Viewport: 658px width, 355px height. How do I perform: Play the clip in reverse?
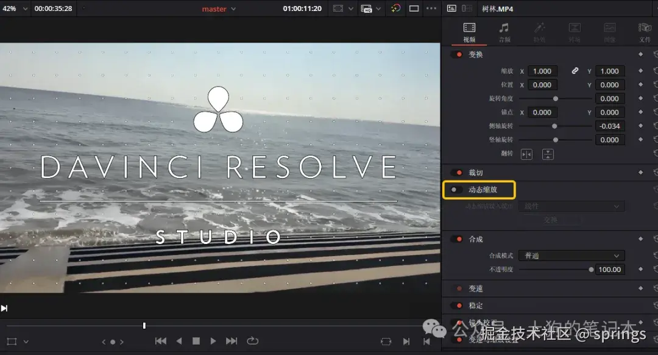click(179, 341)
